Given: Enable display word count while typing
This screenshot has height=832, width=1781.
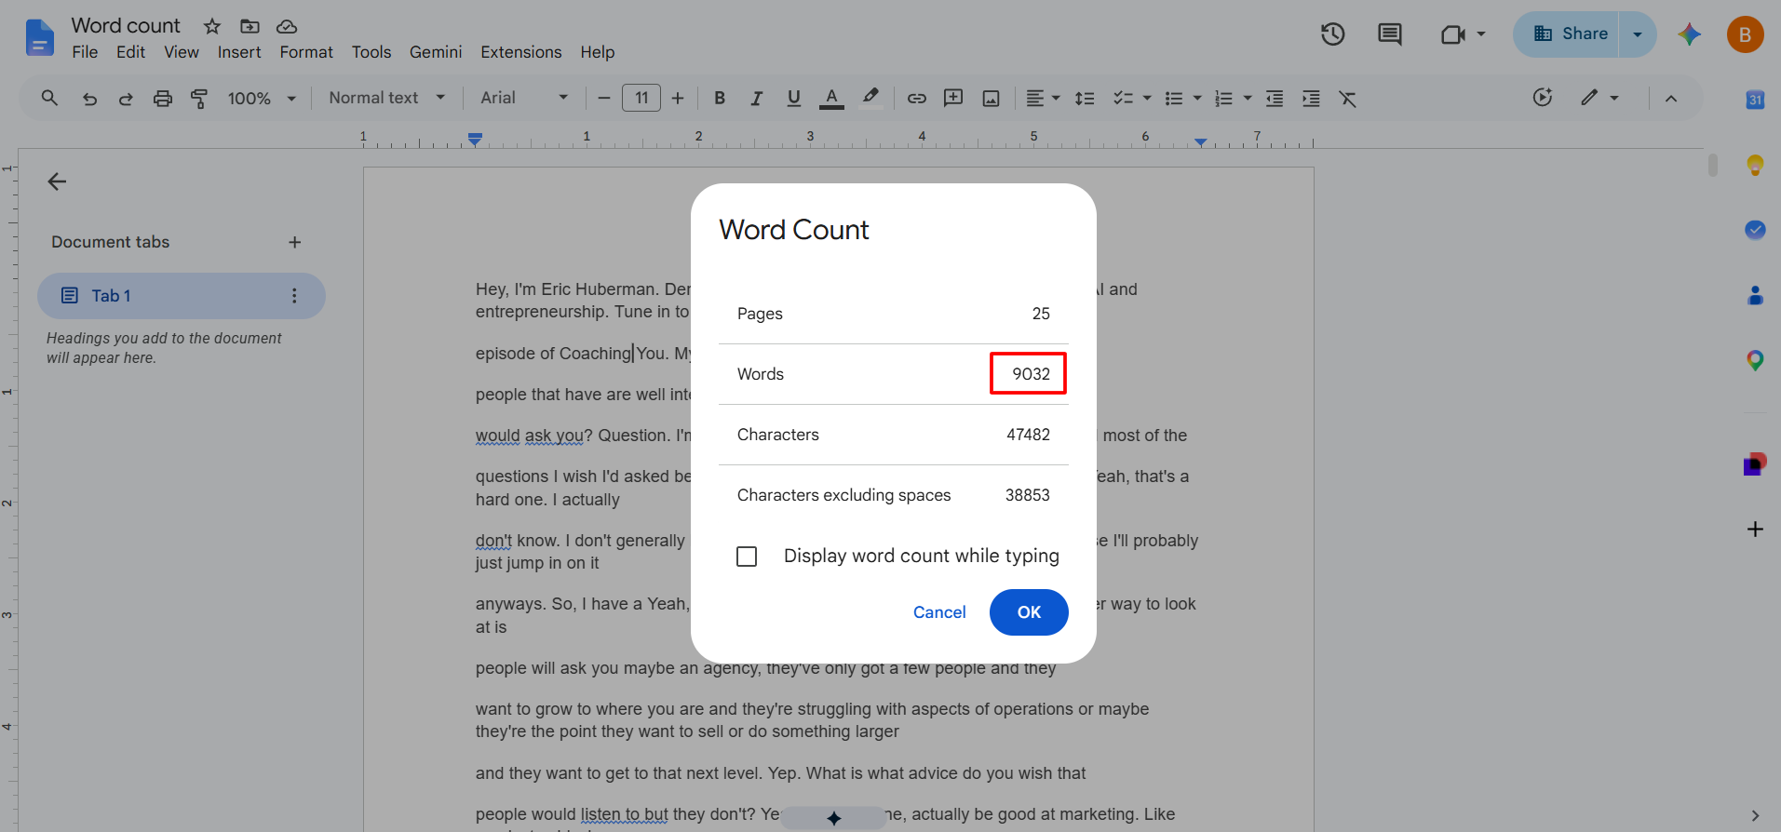Looking at the screenshot, I should point(747,557).
